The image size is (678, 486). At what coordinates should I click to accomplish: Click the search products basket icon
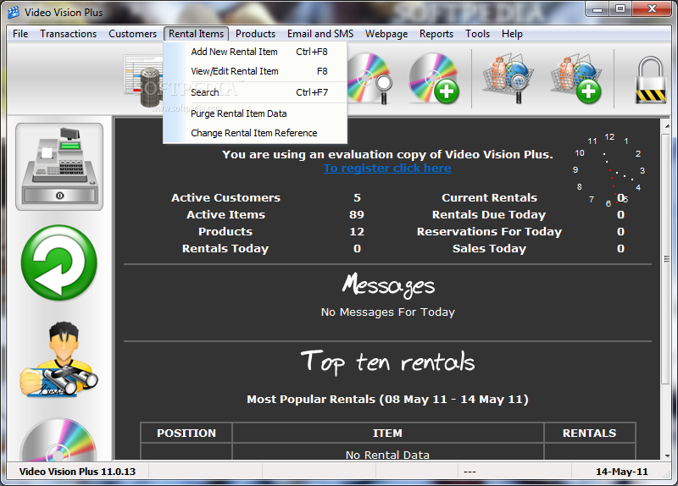click(x=508, y=79)
